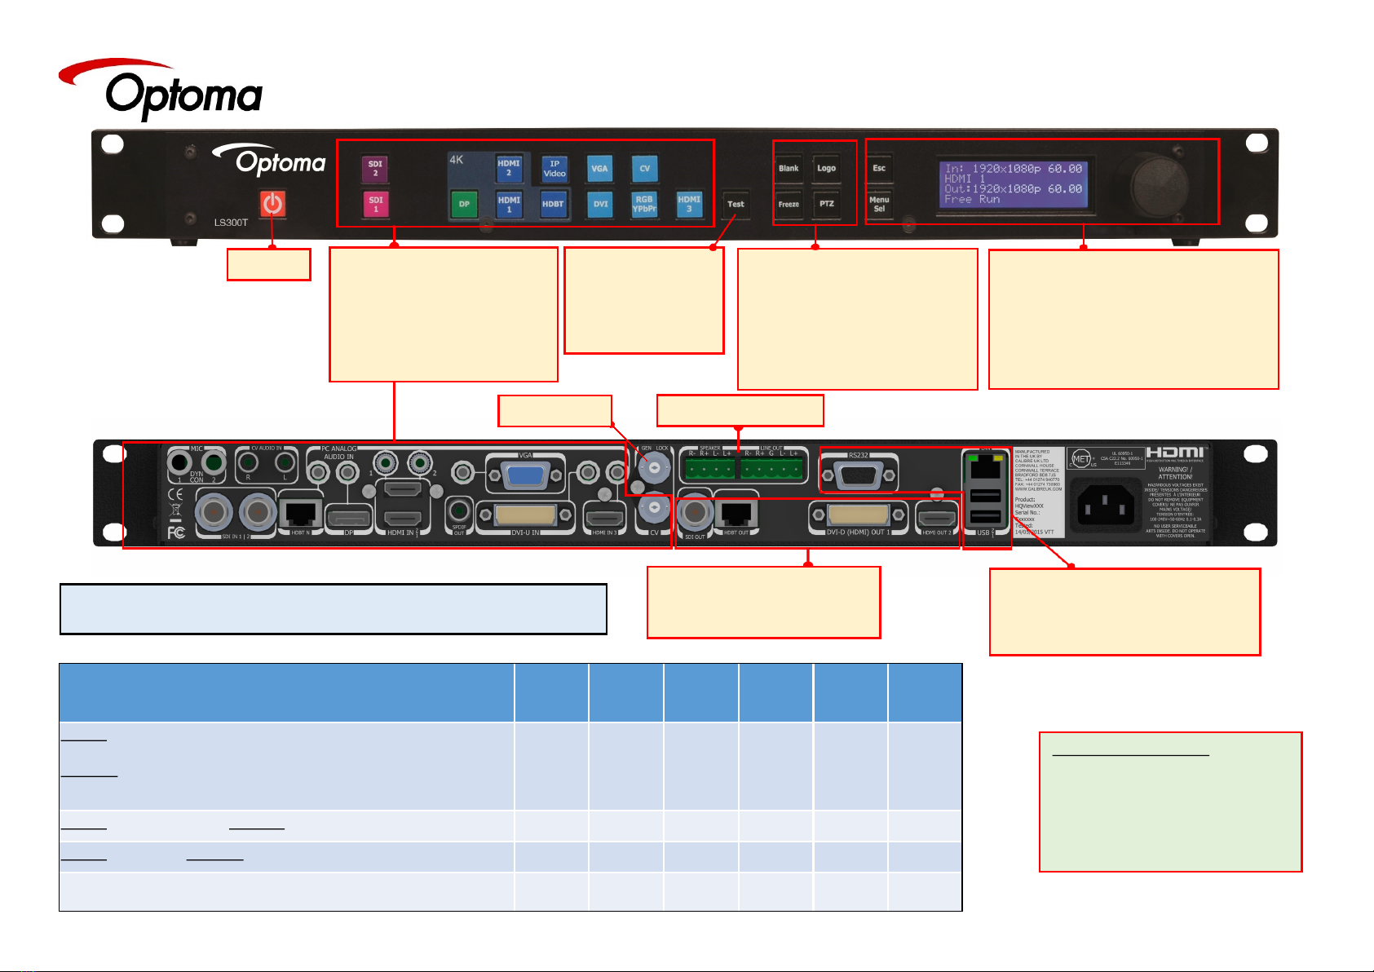Click the MIC 1 jack on the rear panel
This screenshot has height=972, width=1374.
click(x=180, y=463)
